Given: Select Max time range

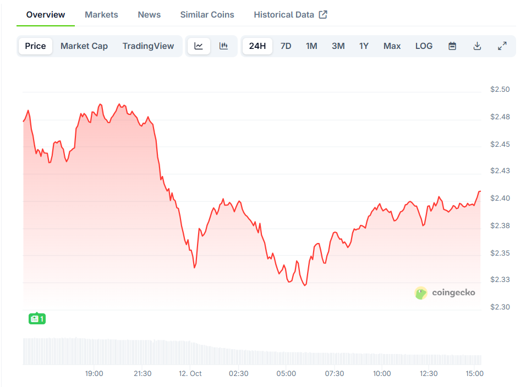Looking at the screenshot, I should click(x=392, y=46).
